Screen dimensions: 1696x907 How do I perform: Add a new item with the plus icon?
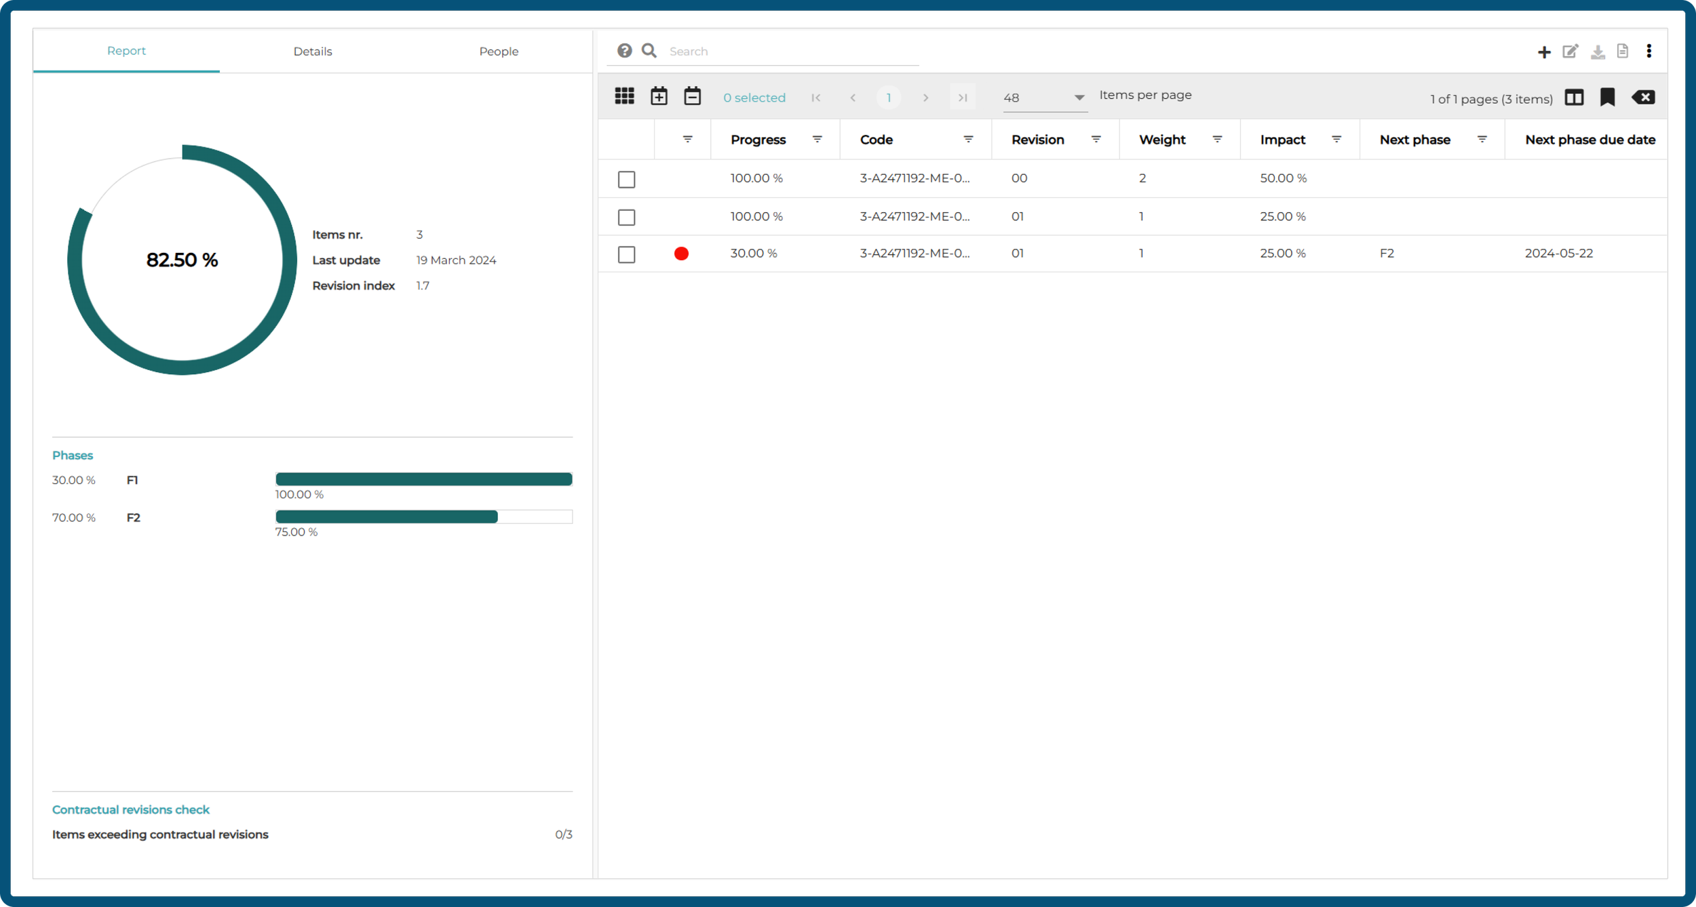1545,51
